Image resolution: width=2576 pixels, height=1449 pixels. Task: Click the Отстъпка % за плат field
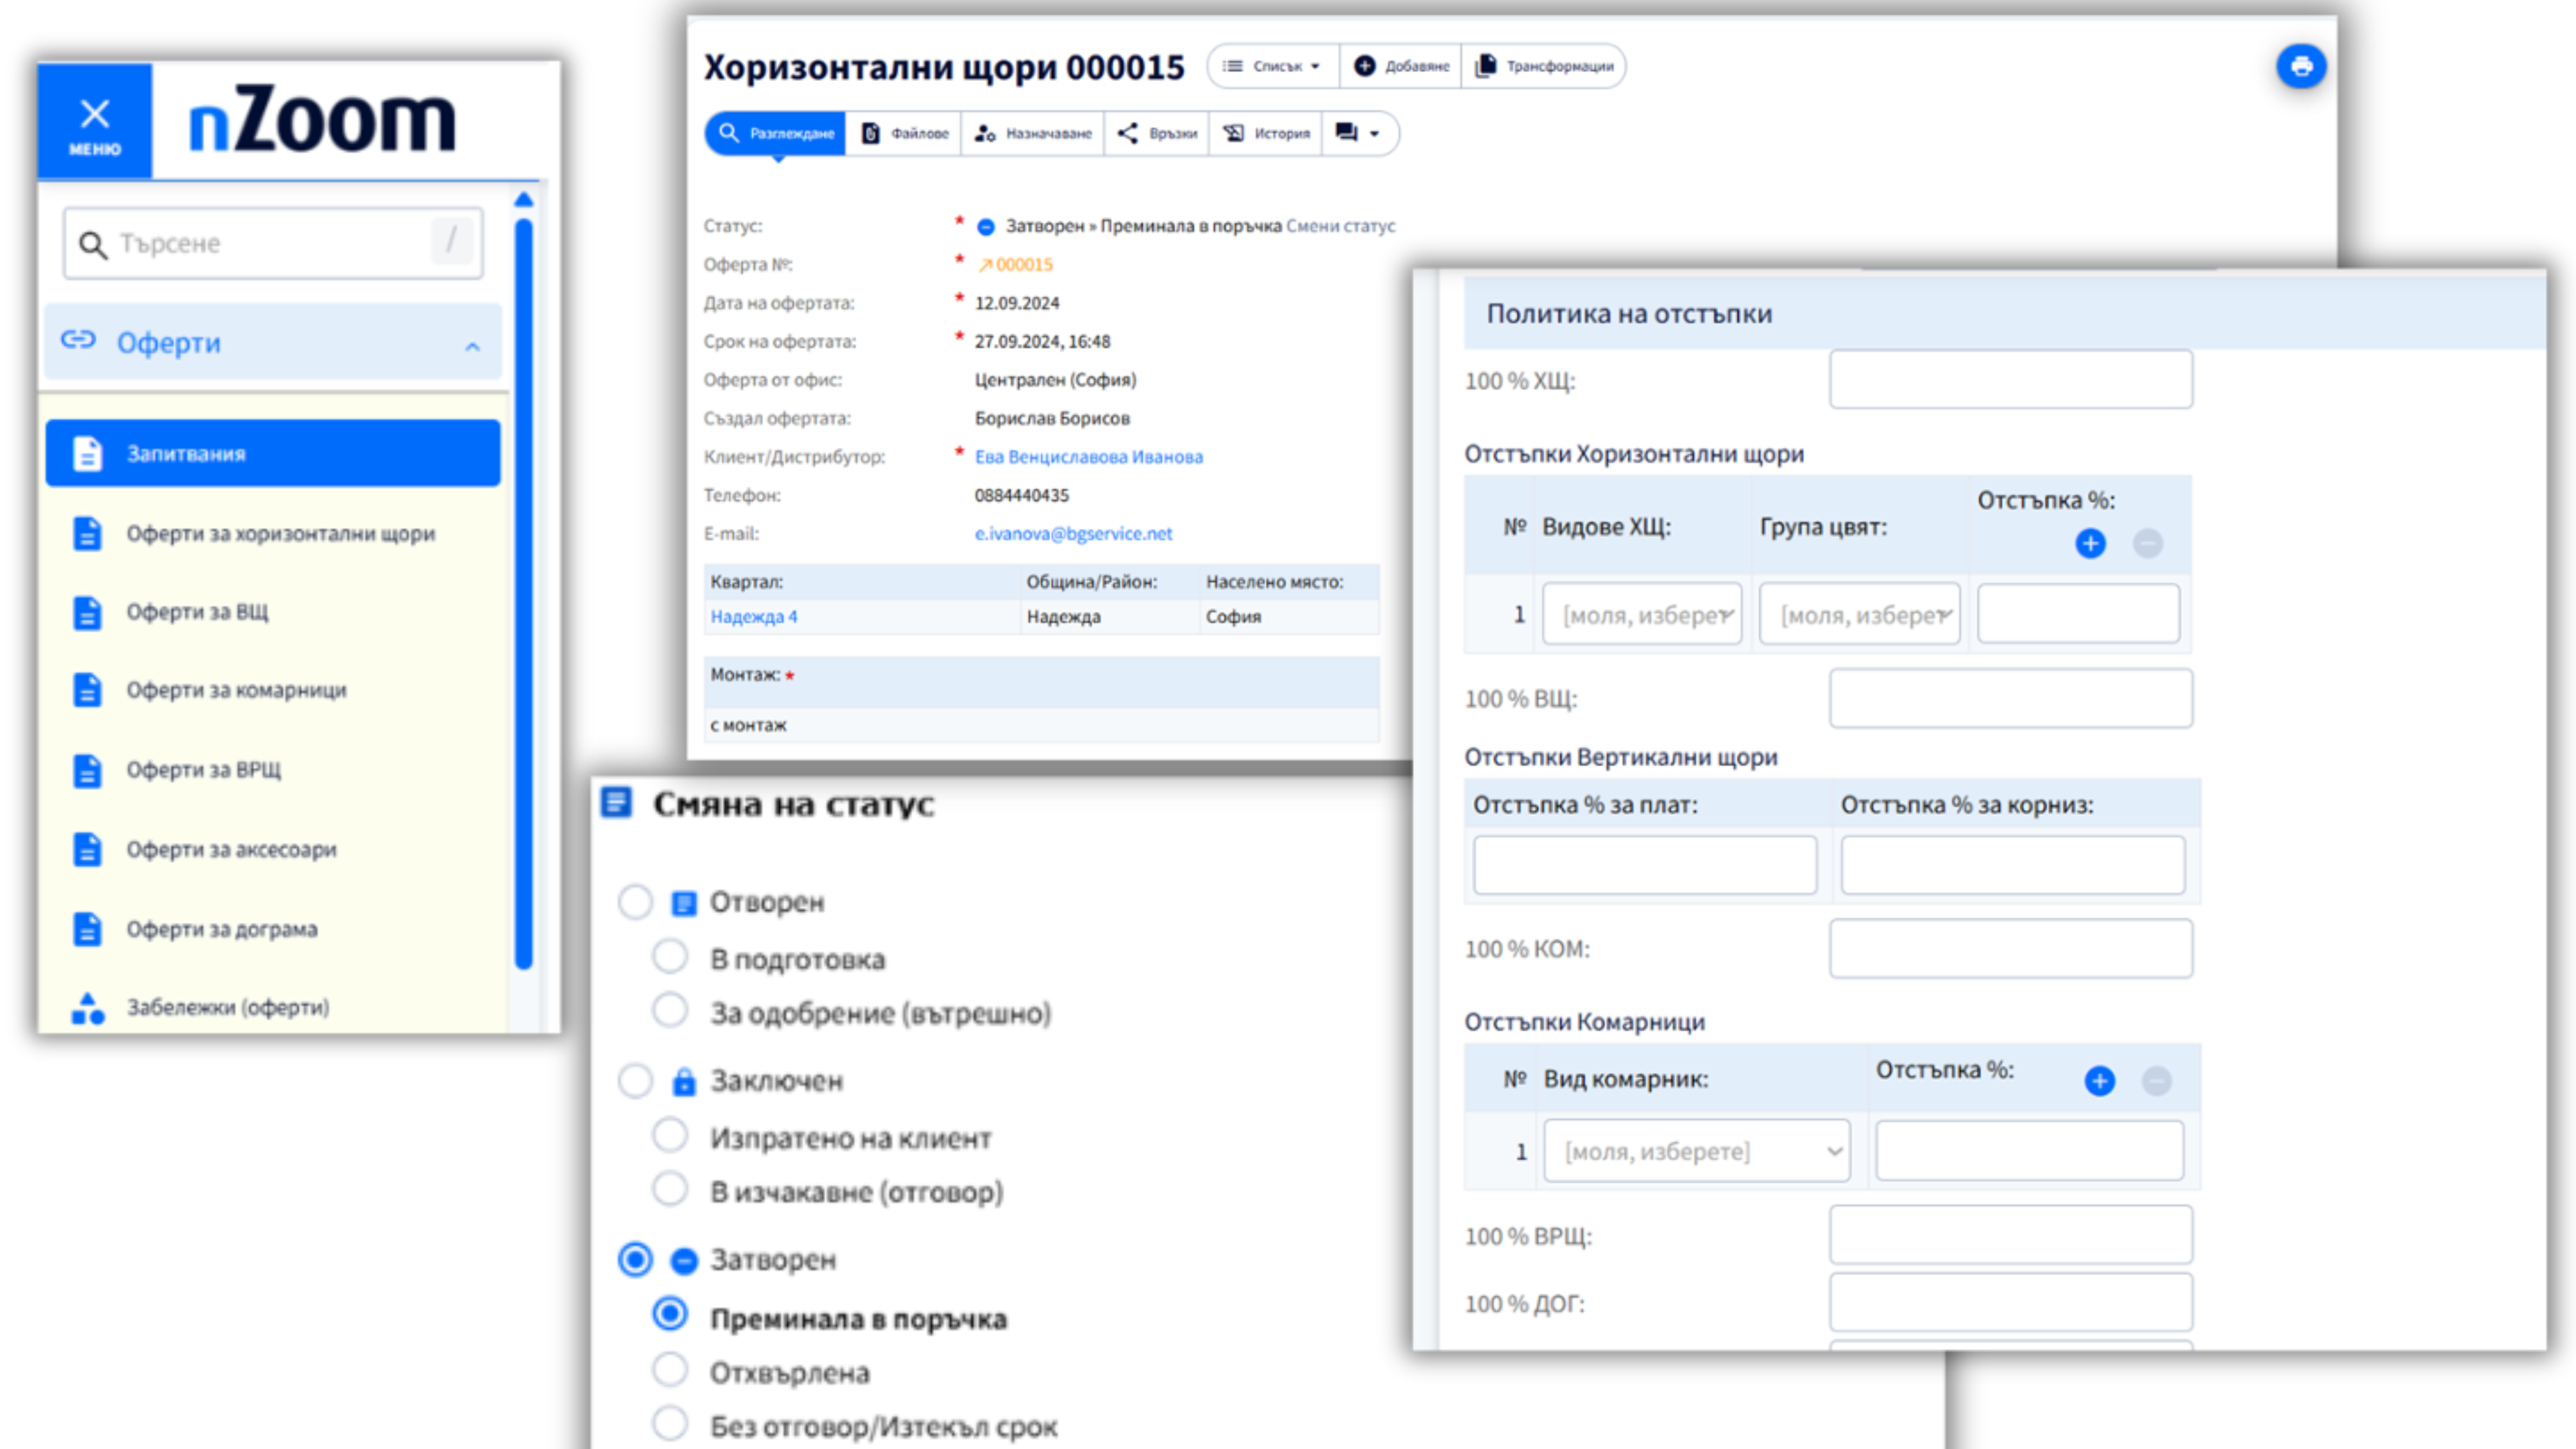1645,865
